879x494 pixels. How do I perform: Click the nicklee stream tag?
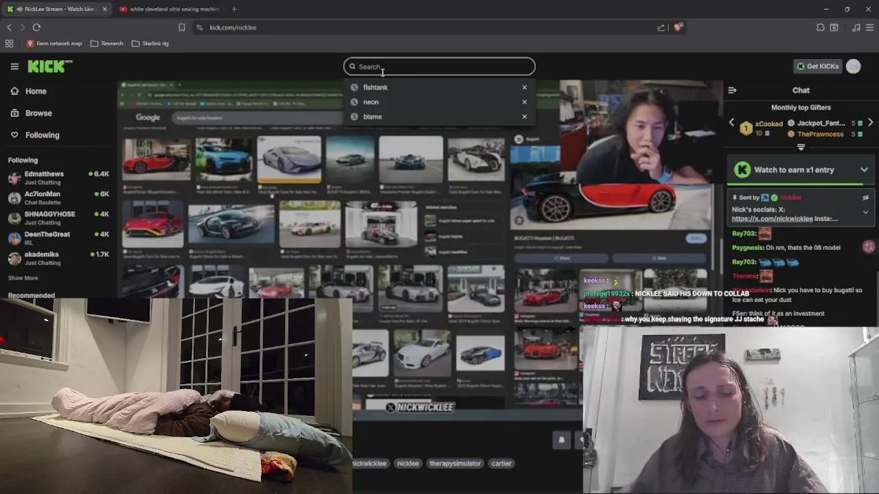click(408, 463)
